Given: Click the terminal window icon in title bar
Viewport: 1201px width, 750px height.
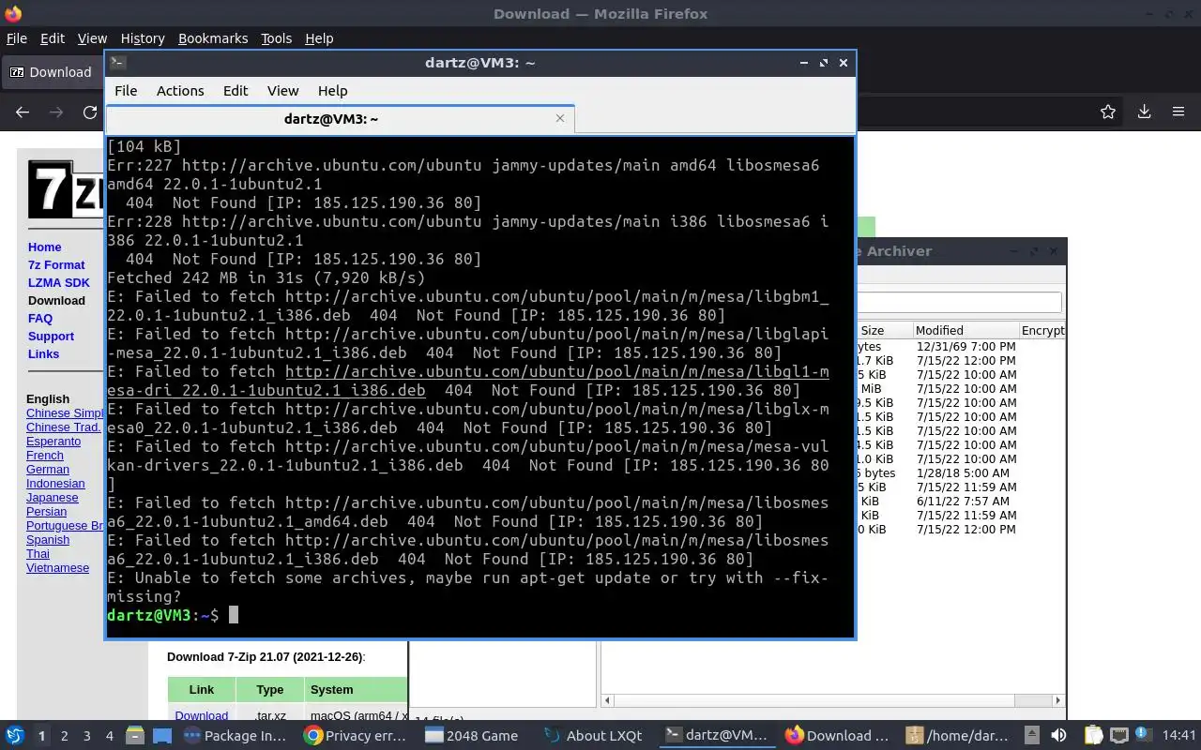Looking at the screenshot, I should [117, 63].
